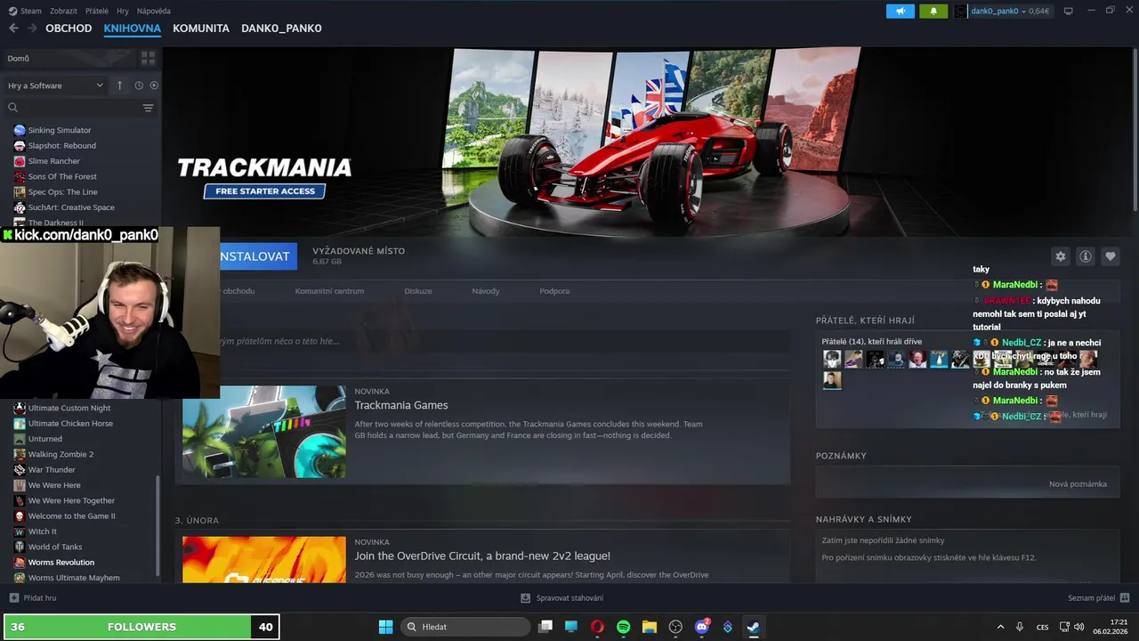Open the DANK0_PANK0 profile tab
Image resolution: width=1139 pixels, height=641 pixels.
281,28
